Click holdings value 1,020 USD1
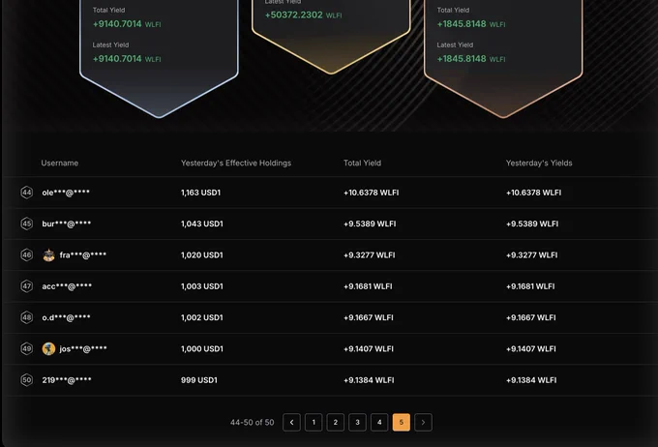 (202, 255)
